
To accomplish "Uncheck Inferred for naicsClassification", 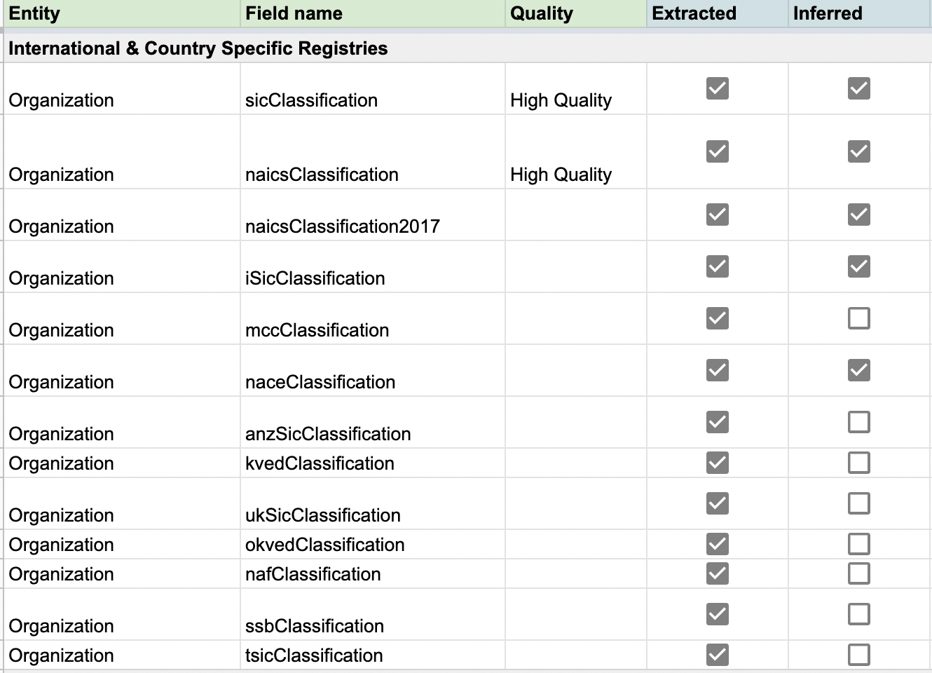I will (858, 151).
